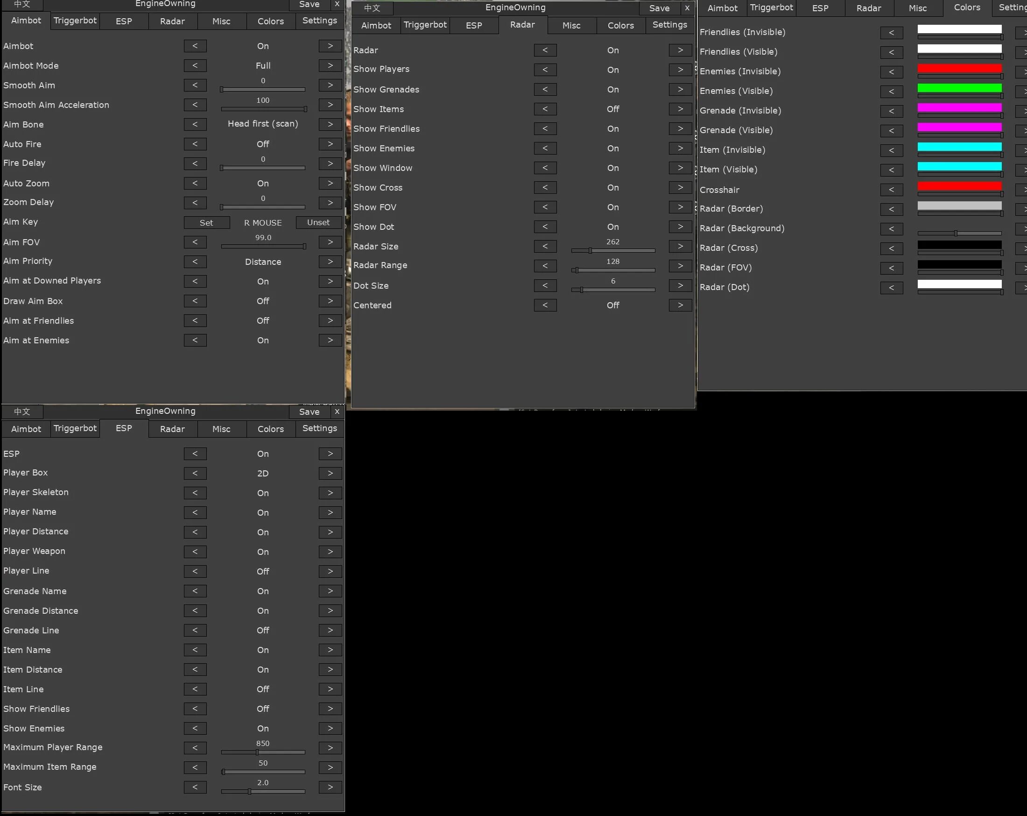The width and height of the screenshot is (1027, 816).
Task: Open Colors tab in the Radar window
Action: tap(621, 25)
